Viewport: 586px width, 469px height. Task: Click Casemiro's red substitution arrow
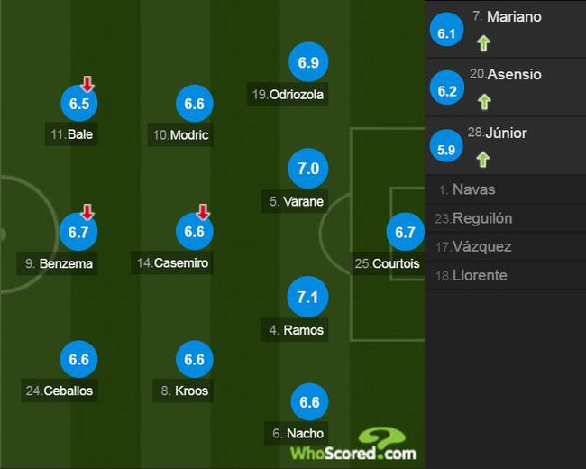pyautogui.click(x=204, y=212)
